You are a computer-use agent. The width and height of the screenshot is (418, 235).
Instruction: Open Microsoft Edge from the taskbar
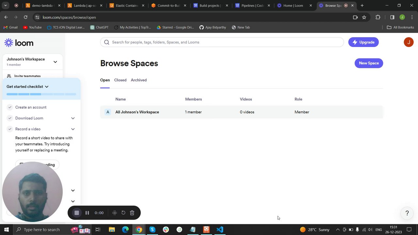[x=125, y=229]
